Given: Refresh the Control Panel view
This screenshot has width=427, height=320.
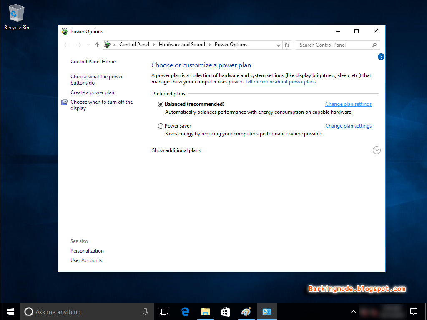Looking at the screenshot, I should [287, 45].
